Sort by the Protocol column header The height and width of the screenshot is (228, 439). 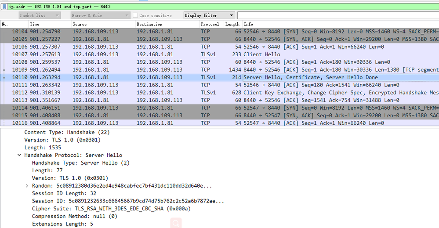[211, 24]
